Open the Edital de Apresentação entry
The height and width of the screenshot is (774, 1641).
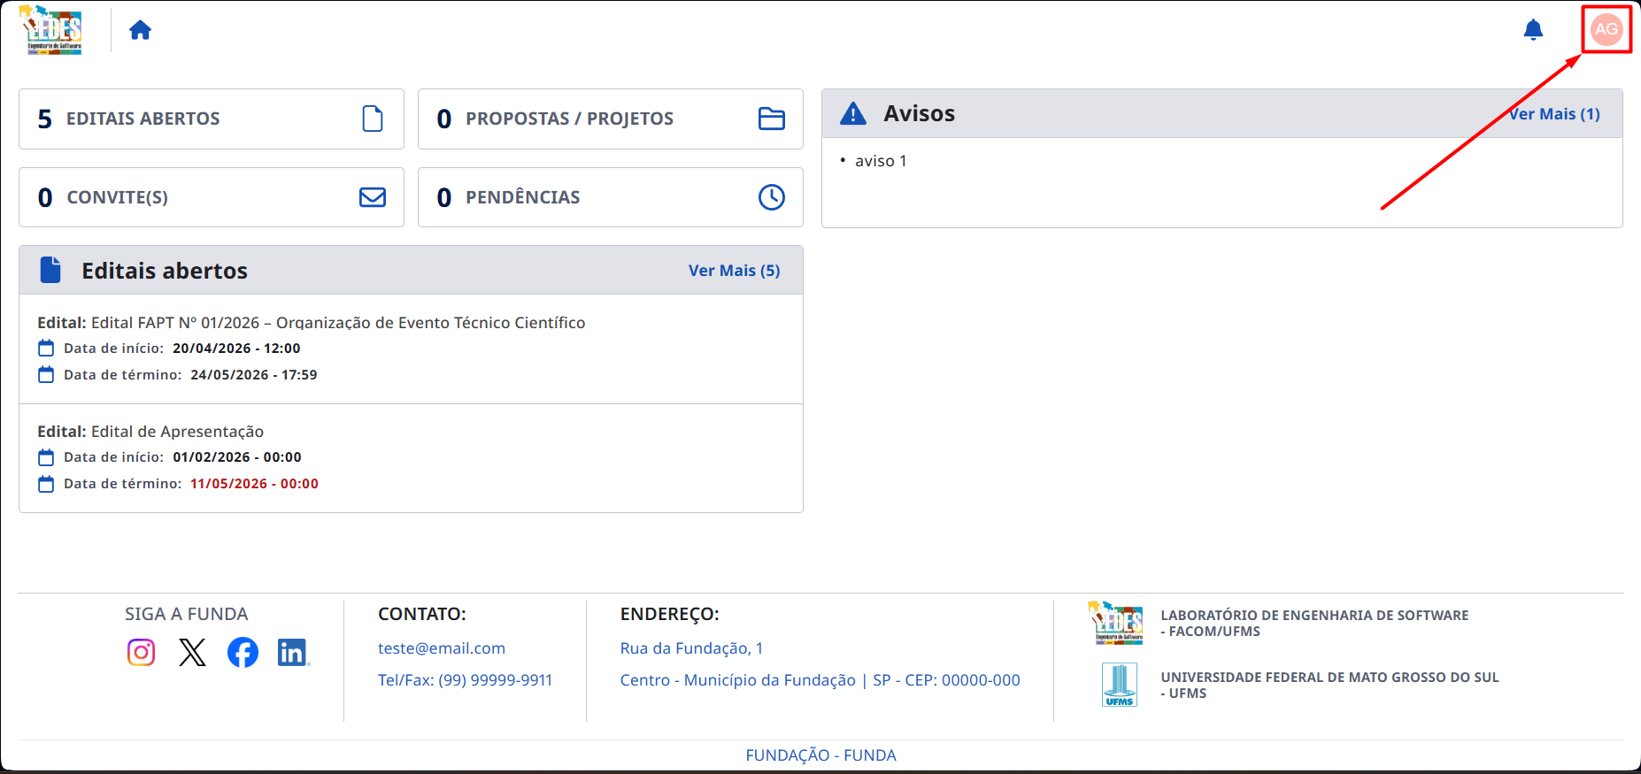click(x=411, y=458)
